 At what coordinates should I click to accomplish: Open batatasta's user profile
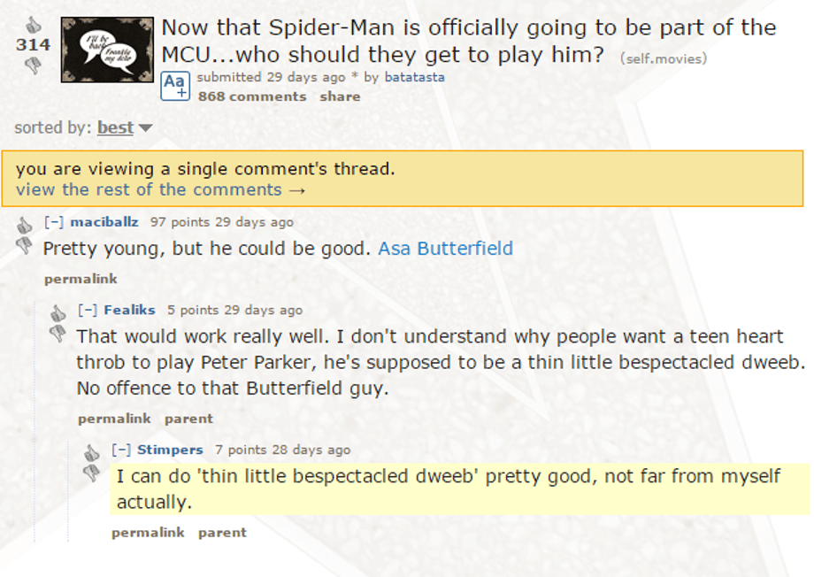coord(414,77)
